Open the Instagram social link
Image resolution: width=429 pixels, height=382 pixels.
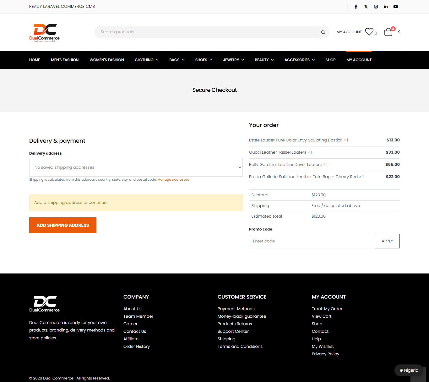point(376,7)
